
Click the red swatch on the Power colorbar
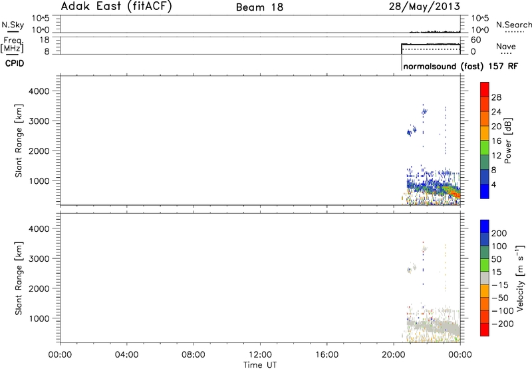485,89
